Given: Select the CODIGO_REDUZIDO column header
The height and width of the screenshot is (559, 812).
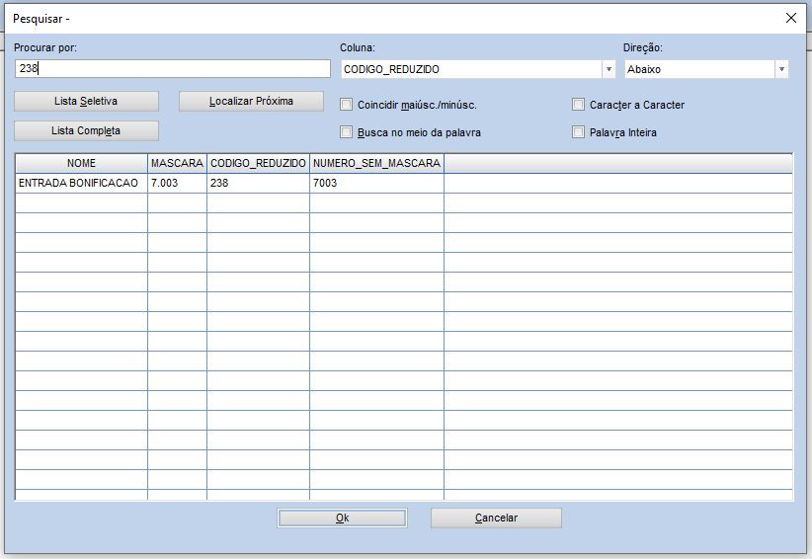Looking at the screenshot, I should [258, 163].
